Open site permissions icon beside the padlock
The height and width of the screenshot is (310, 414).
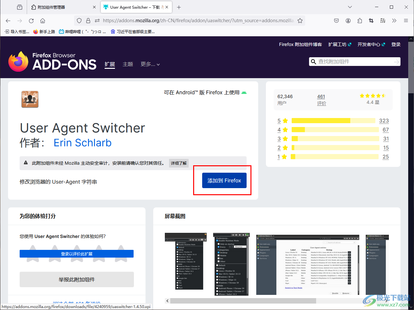[x=97, y=21]
